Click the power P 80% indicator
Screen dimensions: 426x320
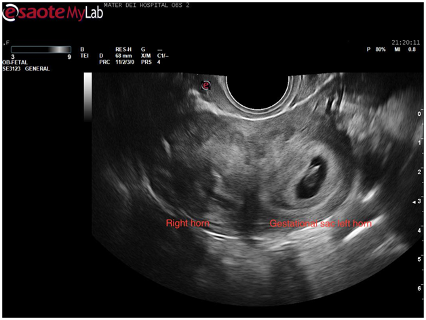point(376,49)
